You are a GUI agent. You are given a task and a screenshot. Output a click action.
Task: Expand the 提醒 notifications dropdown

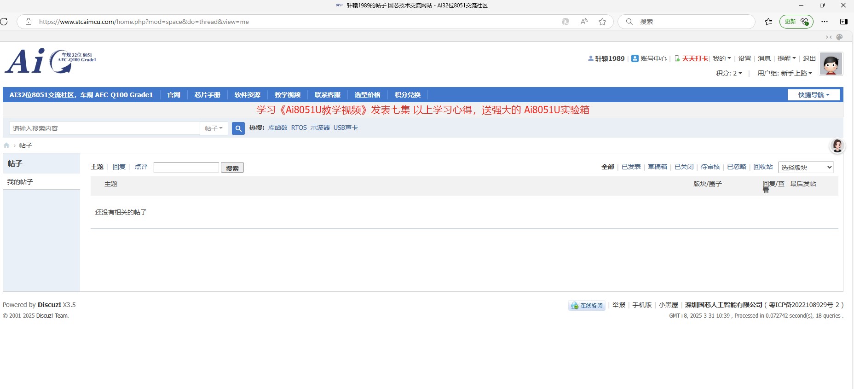pos(786,58)
